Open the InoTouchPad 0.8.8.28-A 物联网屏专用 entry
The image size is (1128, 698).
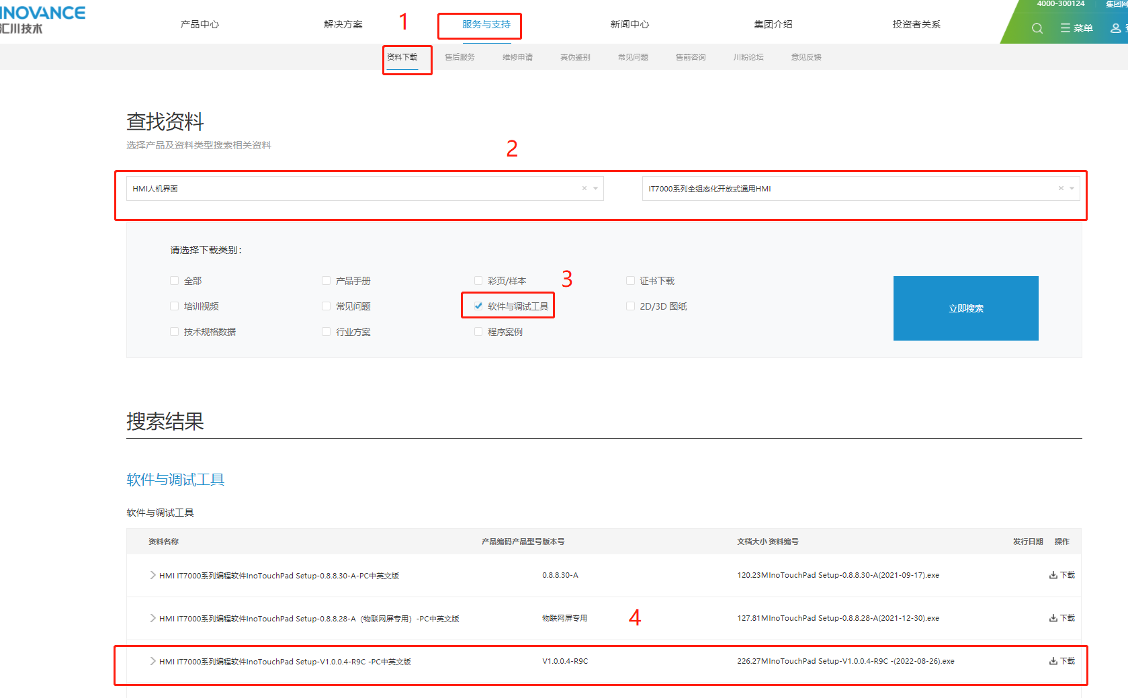point(309,619)
